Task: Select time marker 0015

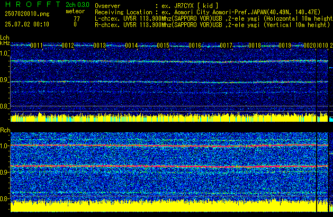Action: pyautogui.click(x=163, y=46)
